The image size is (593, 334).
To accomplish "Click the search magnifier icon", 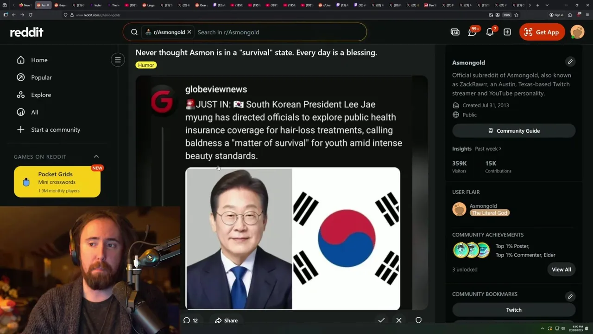I will pyautogui.click(x=134, y=32).
